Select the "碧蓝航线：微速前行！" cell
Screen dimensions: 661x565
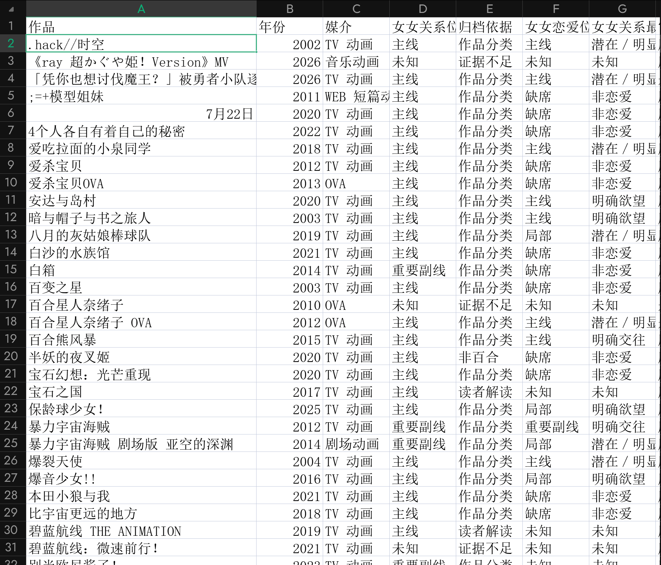[141, 548]
